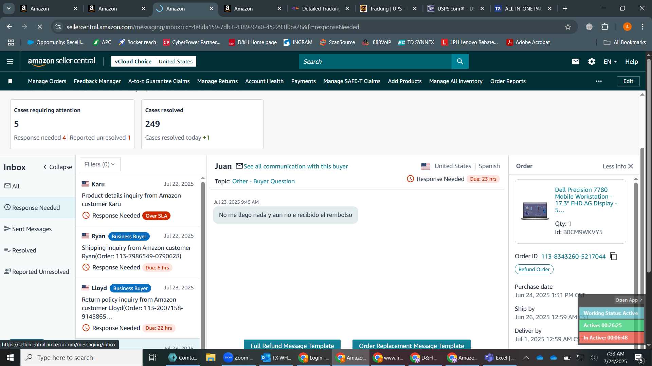Open the Windows Start menu

click(10, 358)
